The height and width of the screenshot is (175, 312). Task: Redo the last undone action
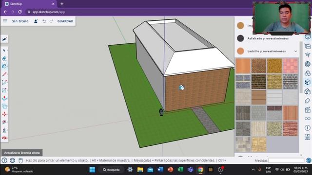coord(51,21)
